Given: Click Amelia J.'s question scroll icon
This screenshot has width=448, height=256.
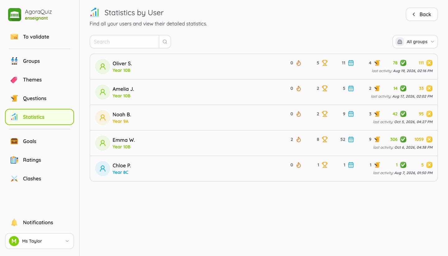Looking at the screenshot, I should (377, 88).
